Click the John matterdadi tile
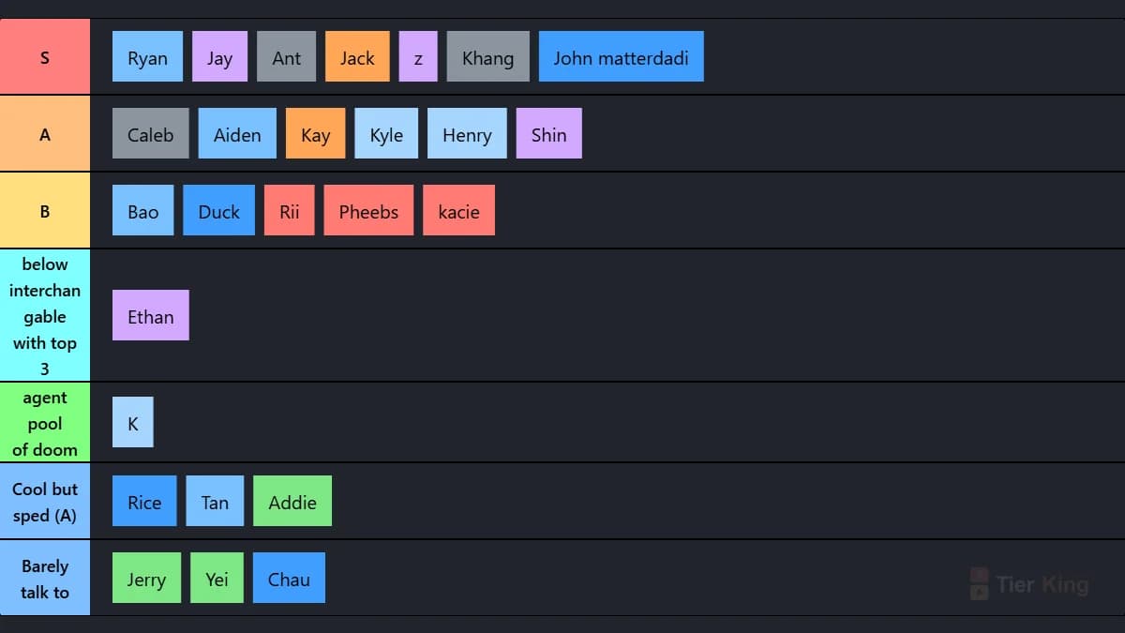The height and width of the screenshot is (633, 1125). (621, 56)
